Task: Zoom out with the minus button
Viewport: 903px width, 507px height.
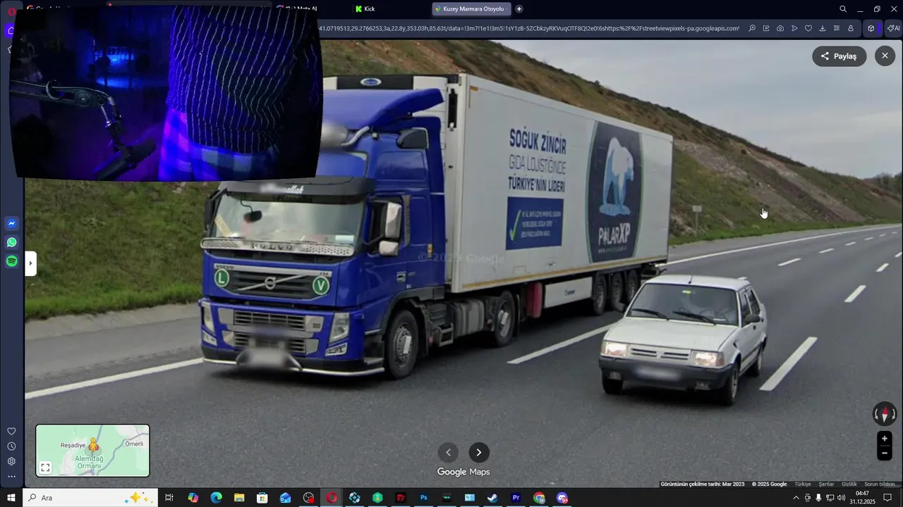Action: tap(885, 453)
